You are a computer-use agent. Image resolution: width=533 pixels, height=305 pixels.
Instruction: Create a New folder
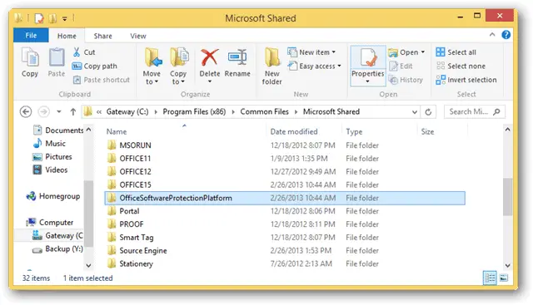pyautogui.click(x=272, y=66)
